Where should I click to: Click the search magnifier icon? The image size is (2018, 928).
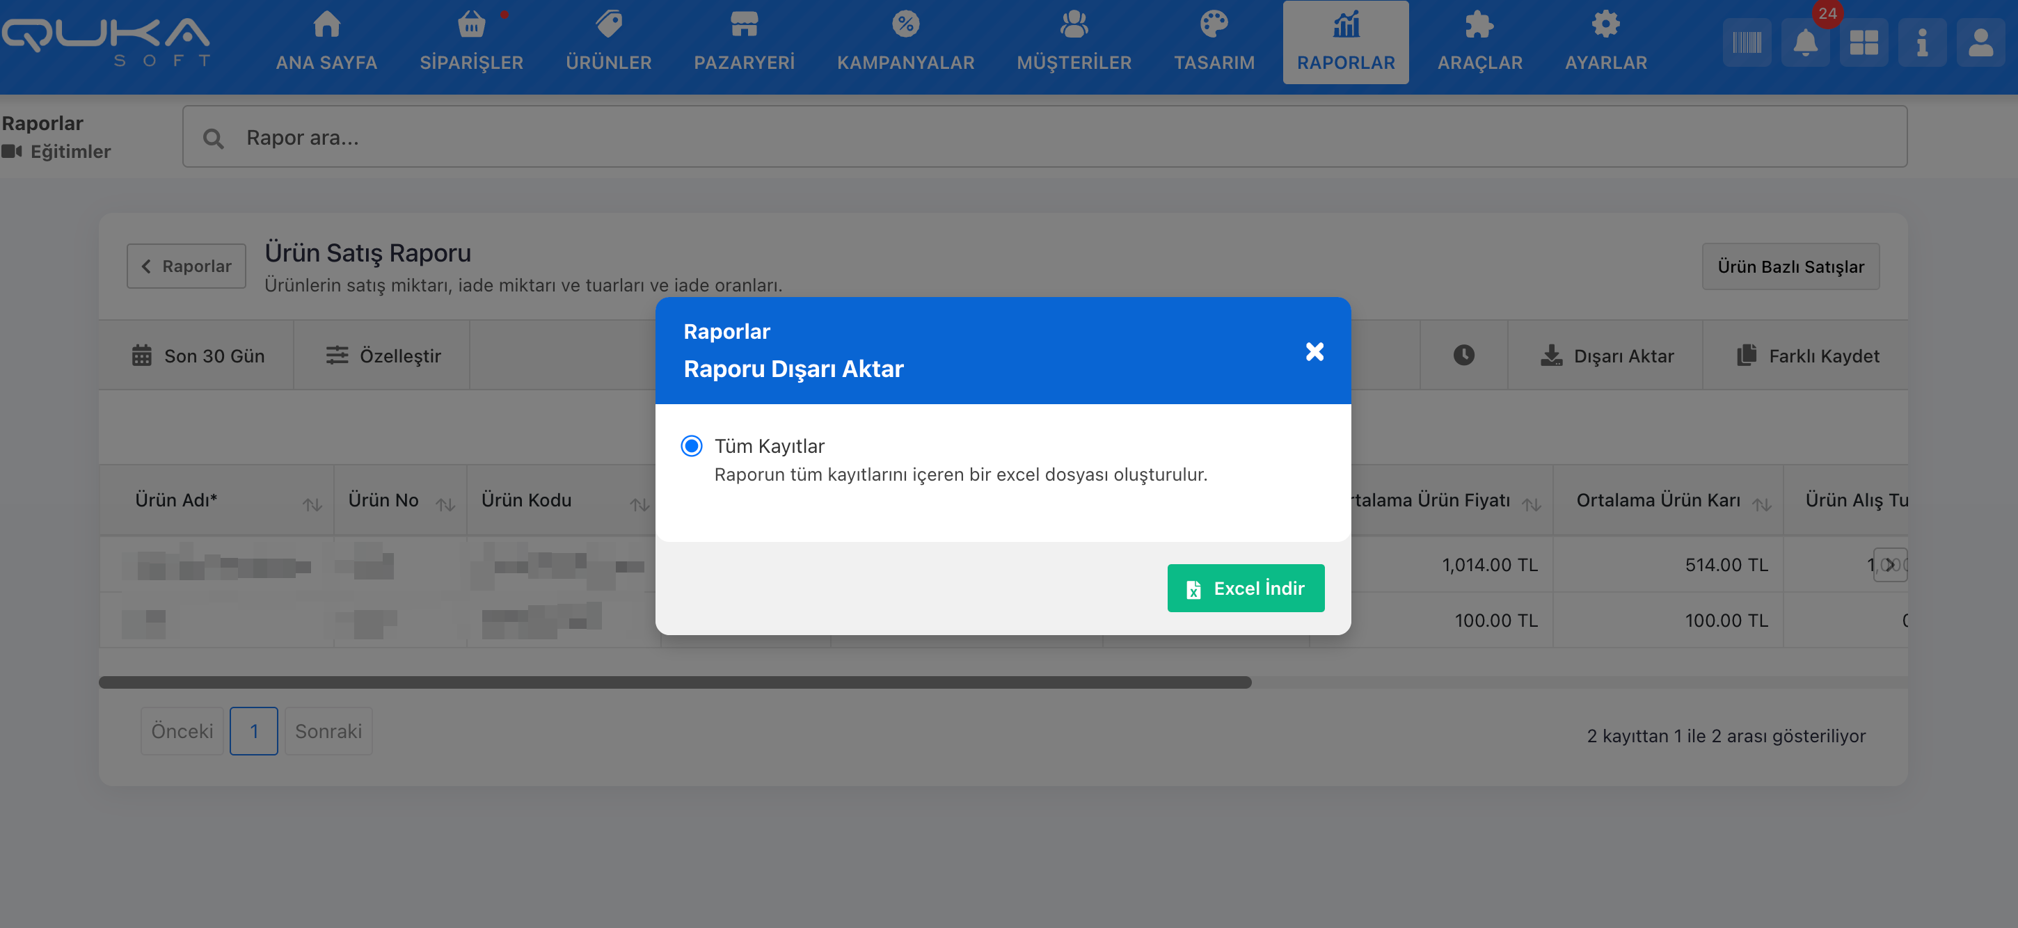coord(213,138)
